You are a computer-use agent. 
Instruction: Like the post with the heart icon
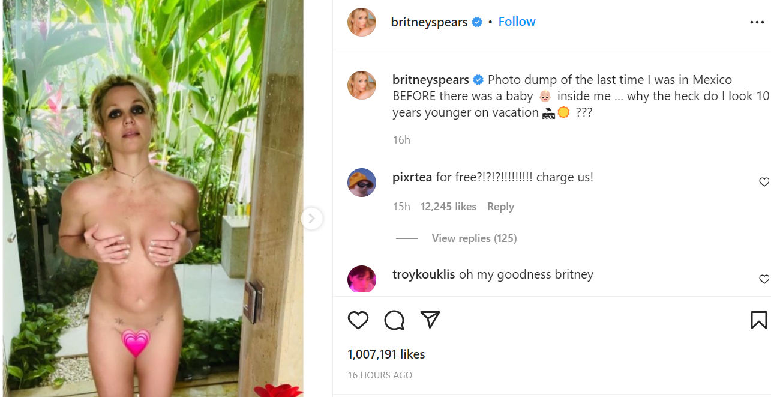pos(358,320)
